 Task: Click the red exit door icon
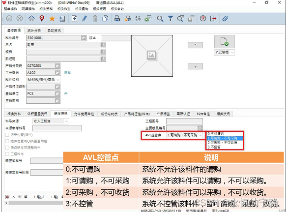point(213,18)
